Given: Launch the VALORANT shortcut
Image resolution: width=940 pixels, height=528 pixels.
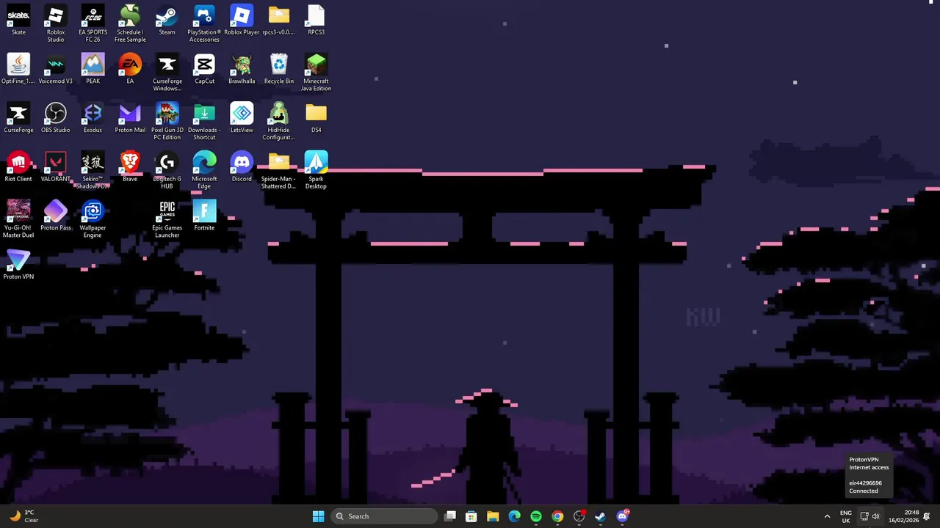Looking at the screenshot, I should click(x=56, y=166).
